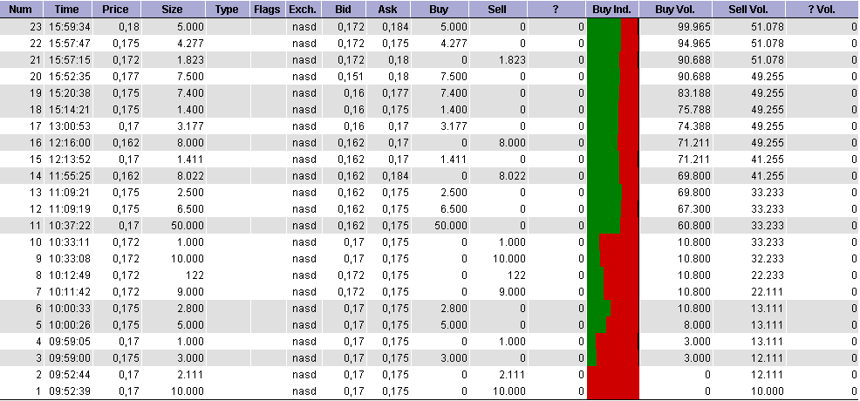Sort by the Sell Vol. column header
Screen dimensions: 860x401
point(748,10)
